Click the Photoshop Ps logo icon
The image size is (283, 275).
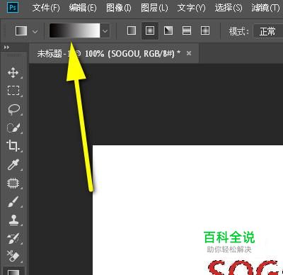point(13,8)
